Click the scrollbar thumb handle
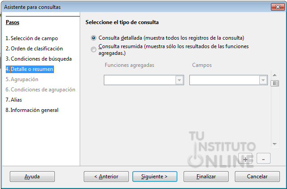Screen dimensions: 287x189 click(x=275, y=83)
